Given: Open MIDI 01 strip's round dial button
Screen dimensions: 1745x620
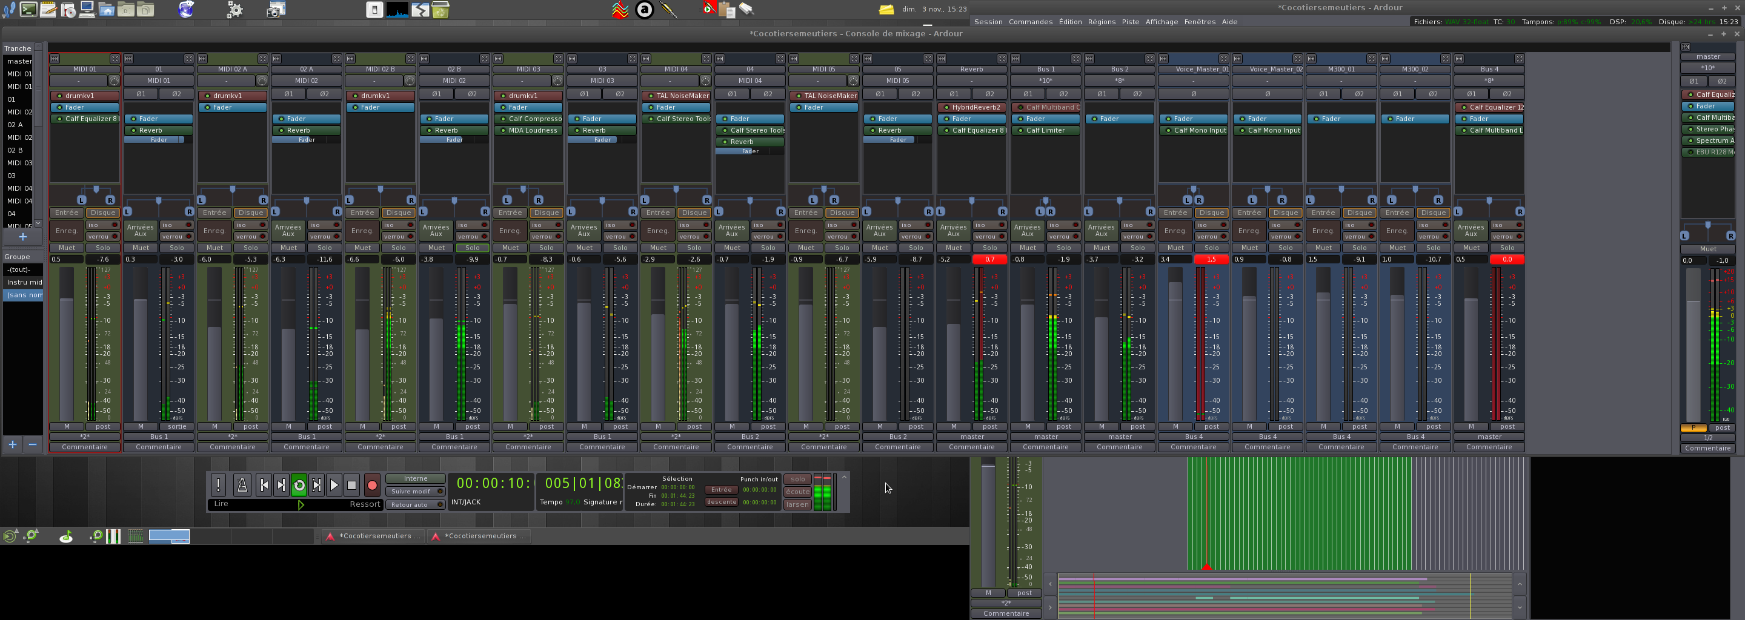Looking at the screenshot, I should click(x=114, y=81).
